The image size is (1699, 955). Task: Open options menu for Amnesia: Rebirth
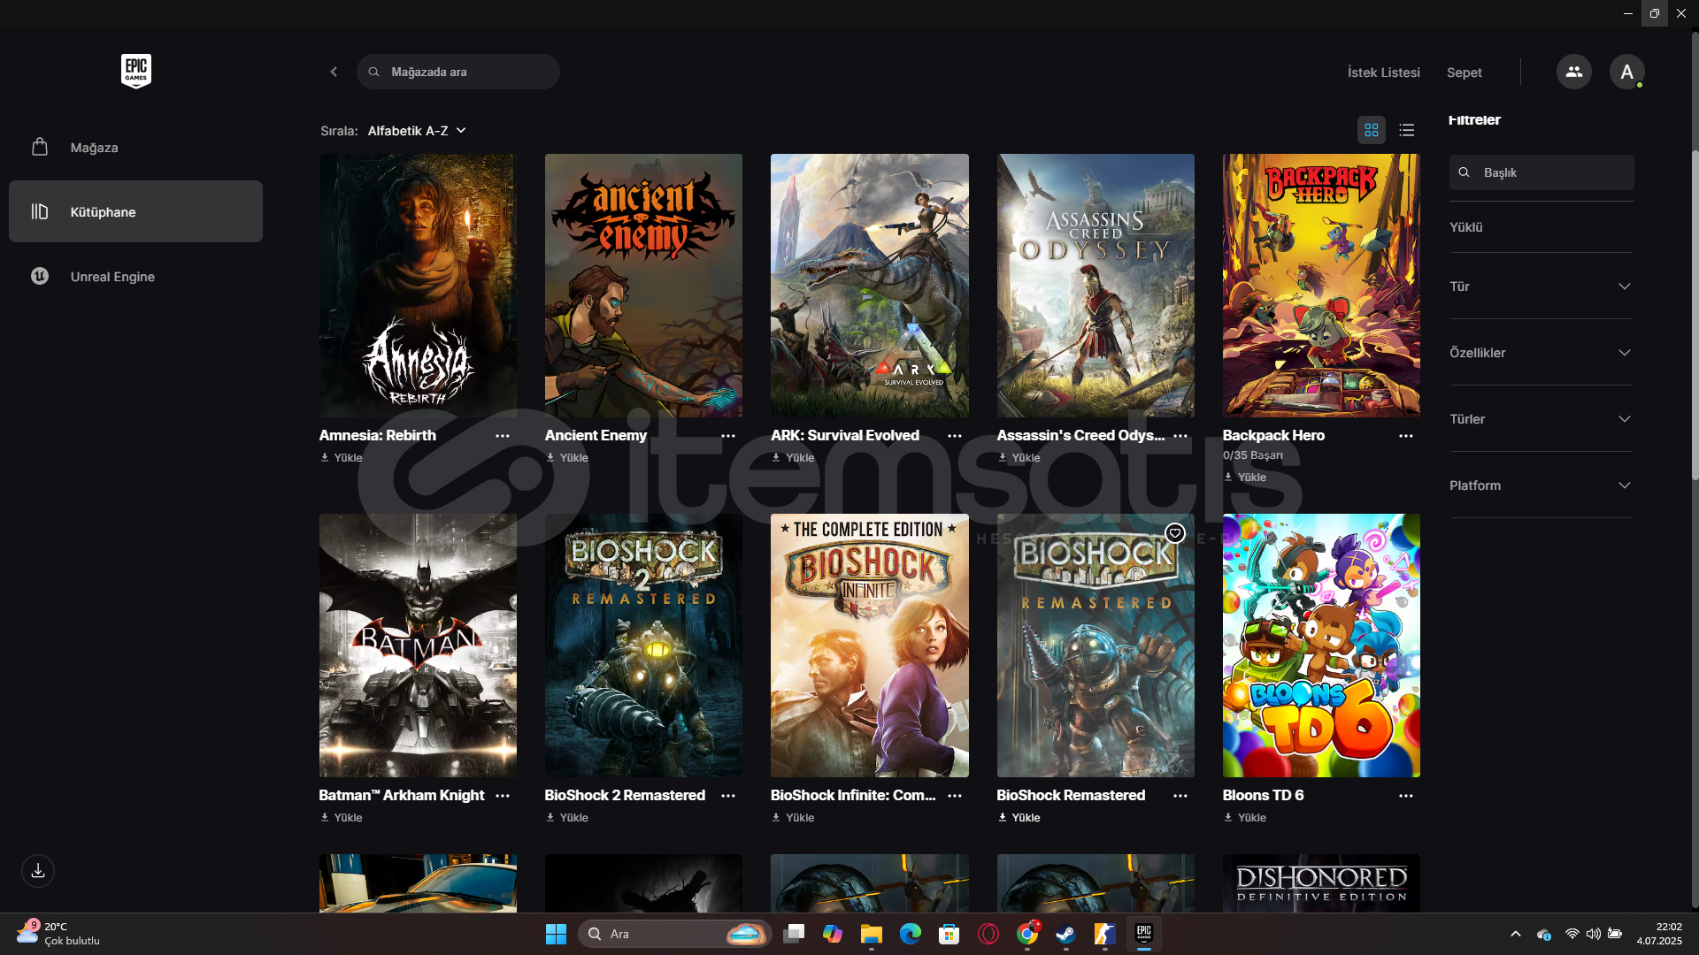503,436
